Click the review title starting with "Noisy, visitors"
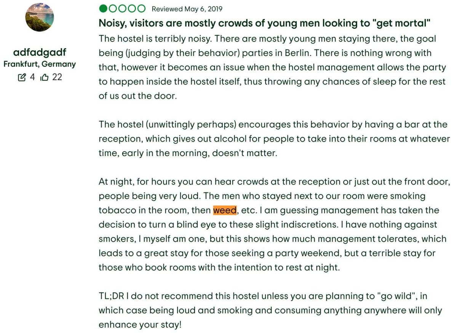The width and height of the screenshot is (457, 333). pos(264,23)
